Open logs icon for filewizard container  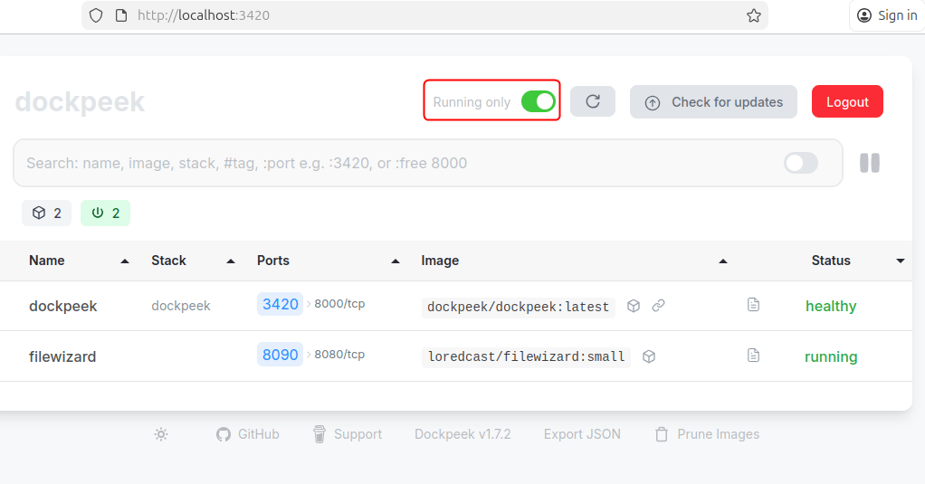tap(753, 356)
